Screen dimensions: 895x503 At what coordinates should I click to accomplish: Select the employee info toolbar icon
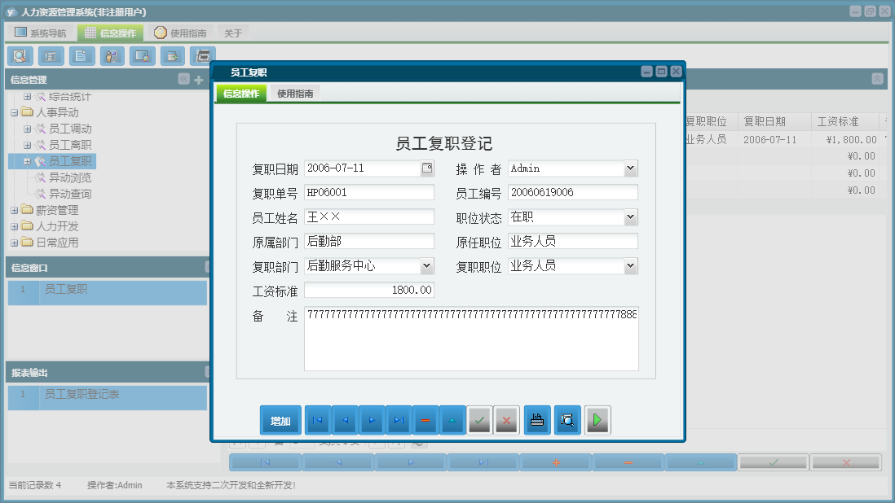[112, 55]
